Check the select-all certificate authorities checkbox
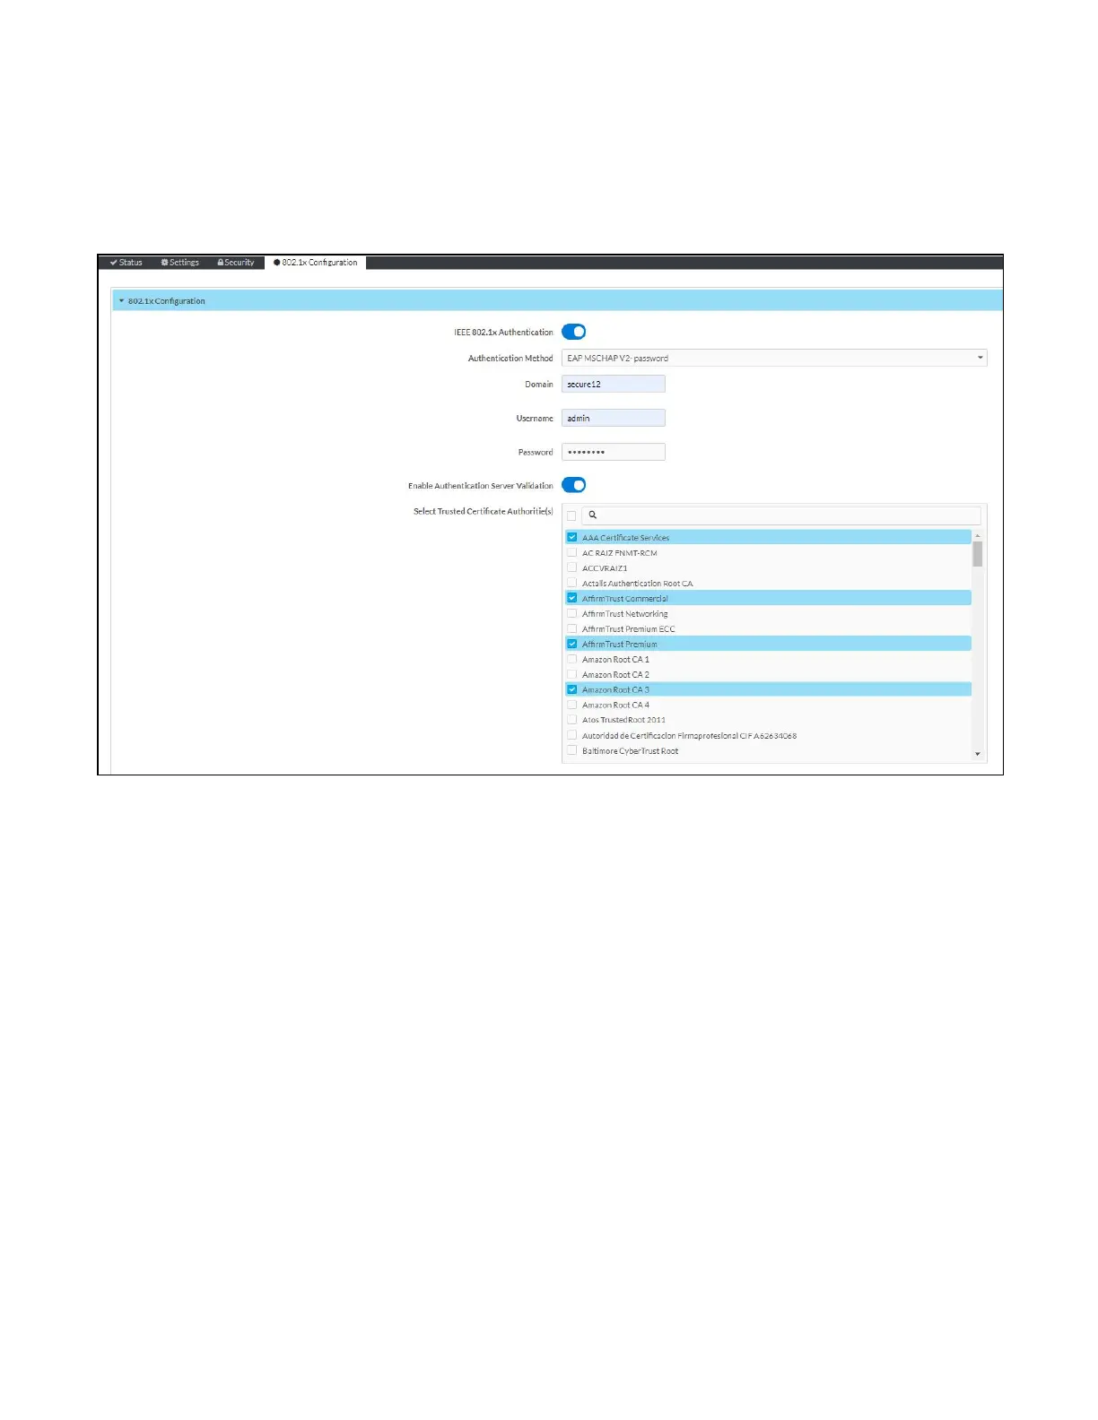 (x=571, y=515)
